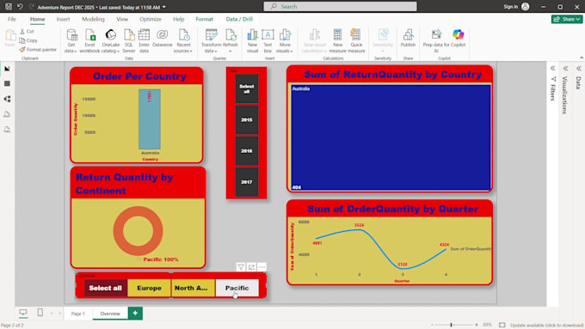
Task: Collapse the ribbon with the chevron
Action: [582, 58]
